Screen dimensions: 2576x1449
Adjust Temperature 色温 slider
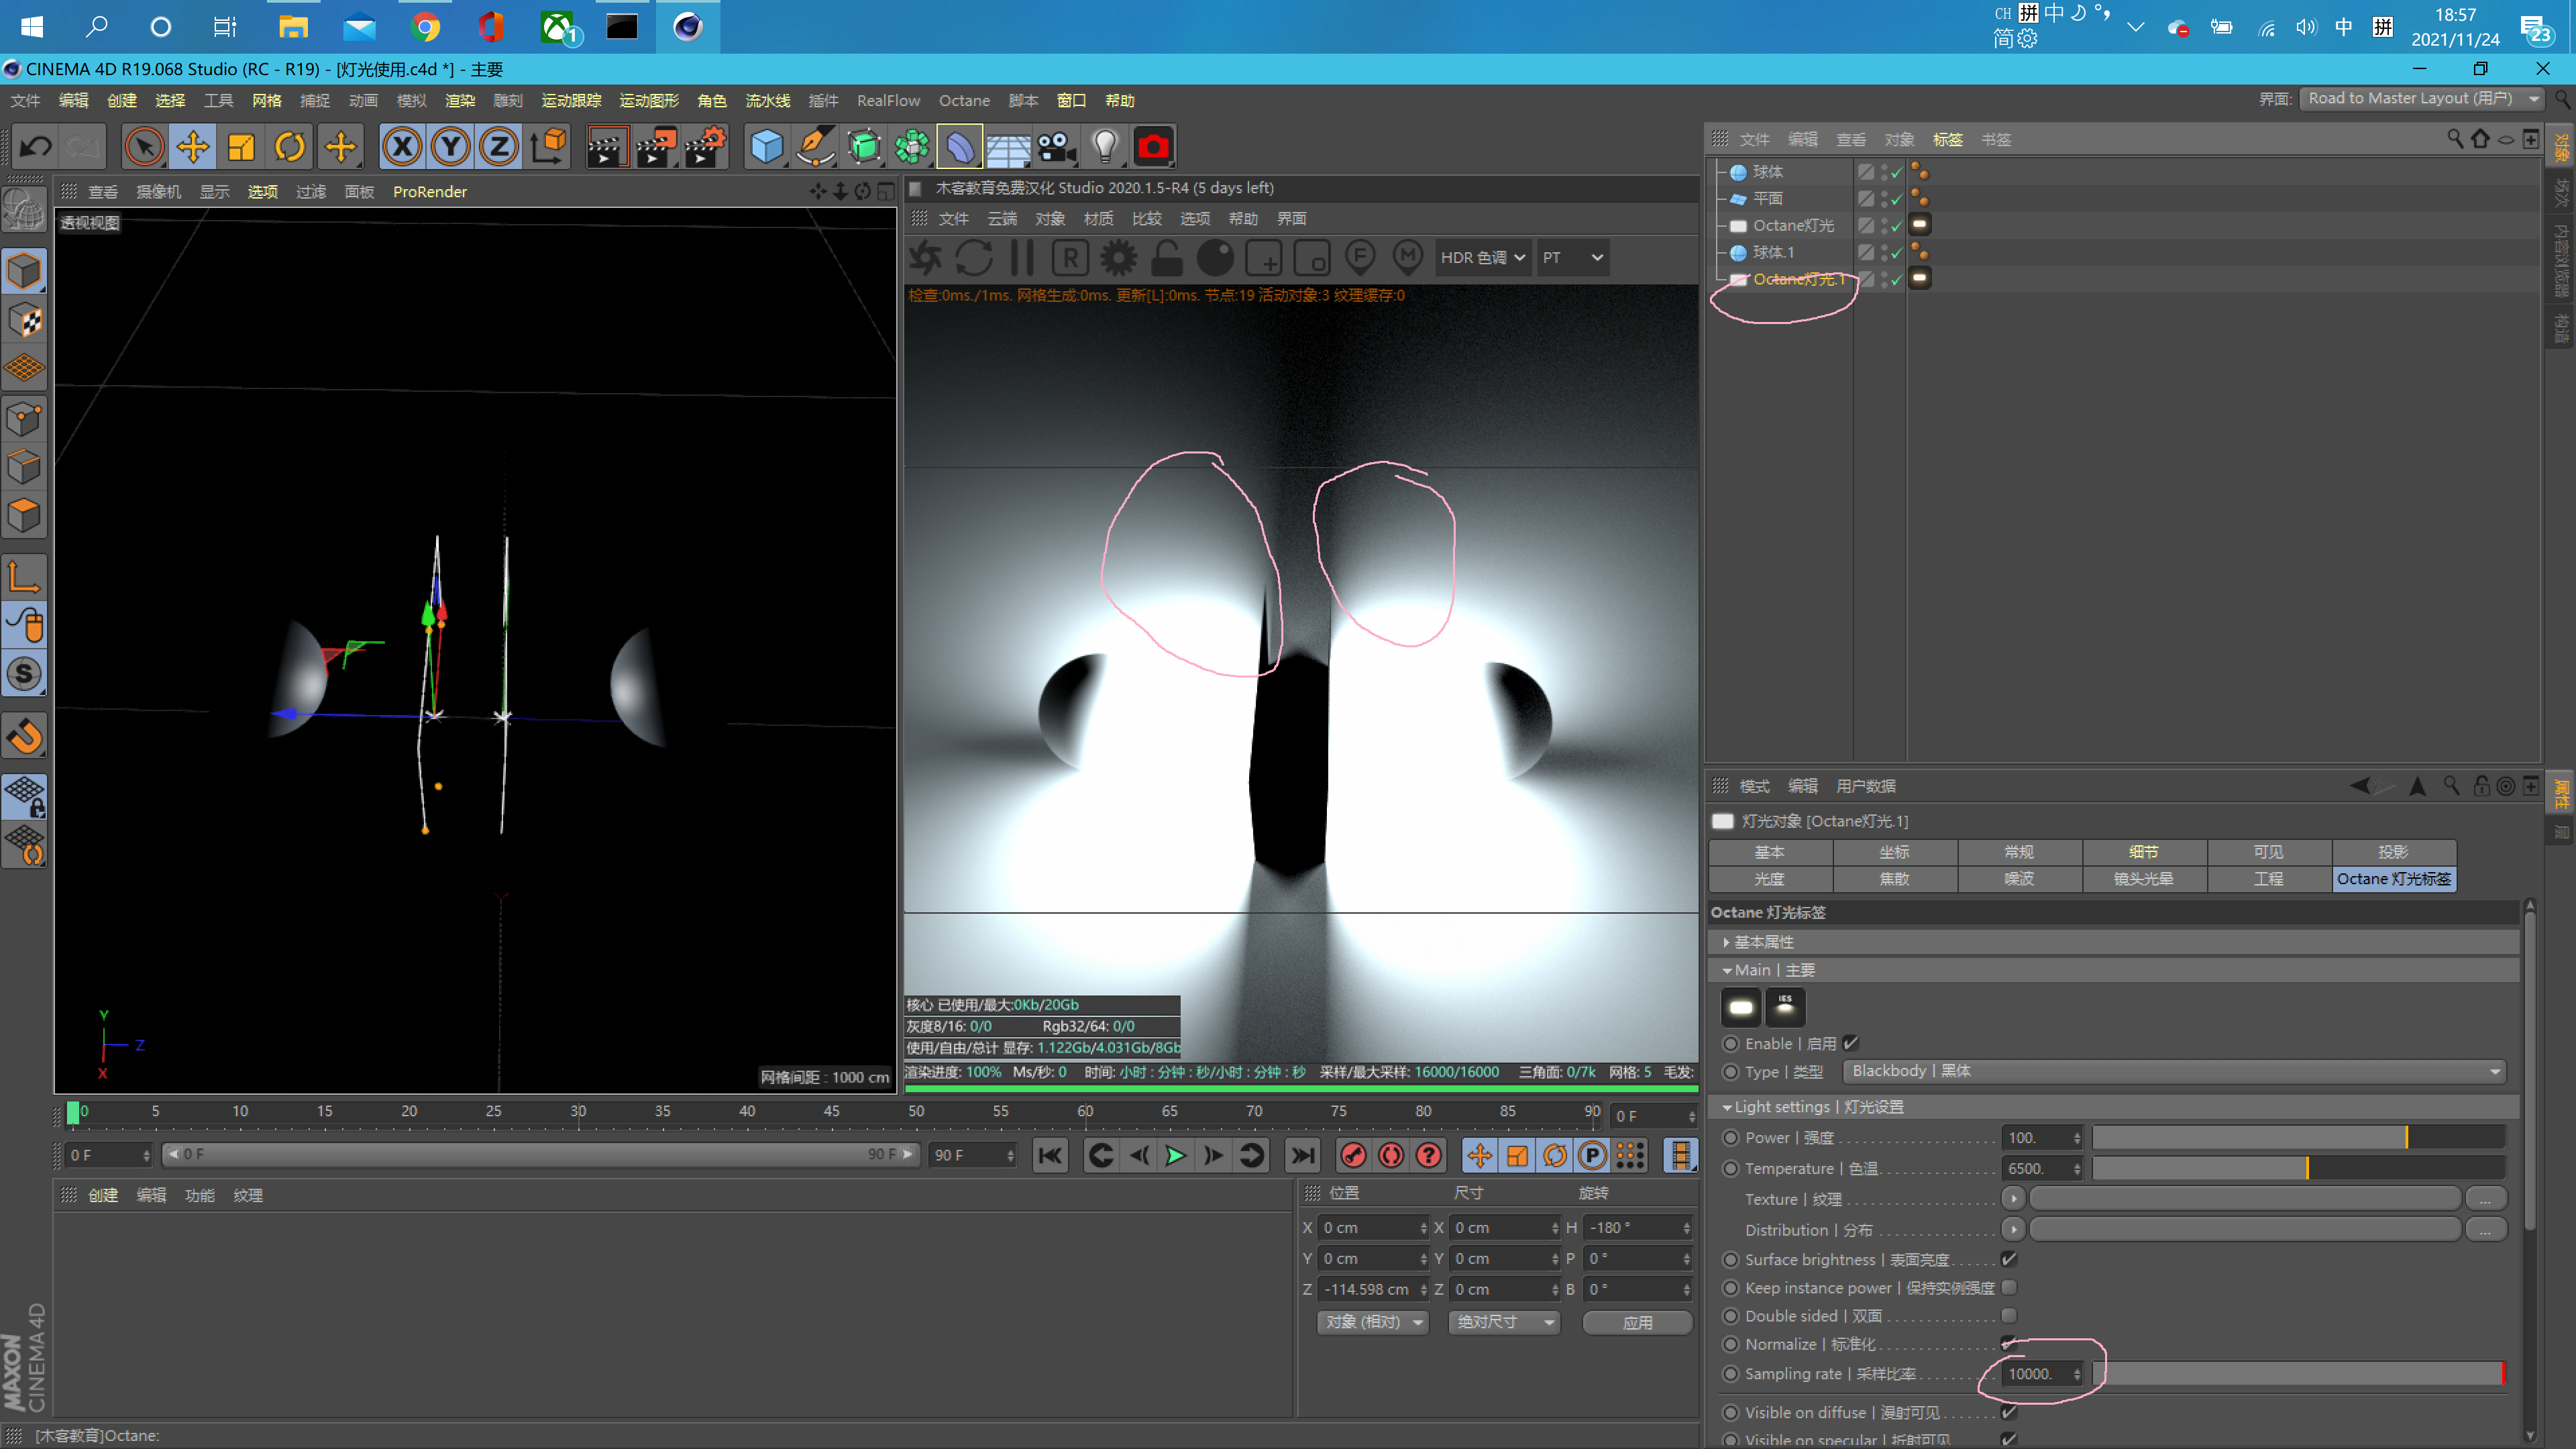coord(2298,1168)
